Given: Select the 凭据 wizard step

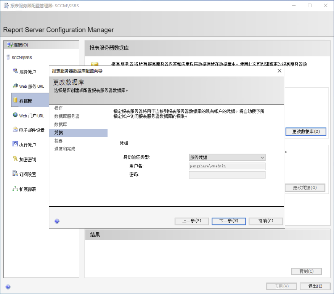Looking at the screenshot, I should pos(78,133).
